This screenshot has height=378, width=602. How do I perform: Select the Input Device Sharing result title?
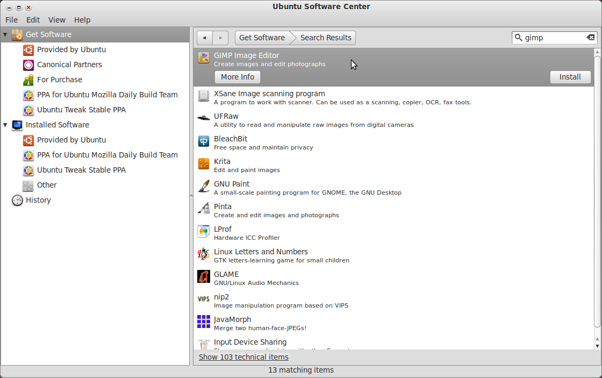[x=250, y=342]
